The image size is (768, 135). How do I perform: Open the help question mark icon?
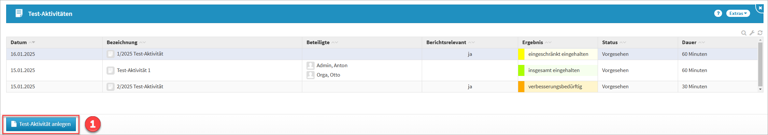(x=718, y=13)
